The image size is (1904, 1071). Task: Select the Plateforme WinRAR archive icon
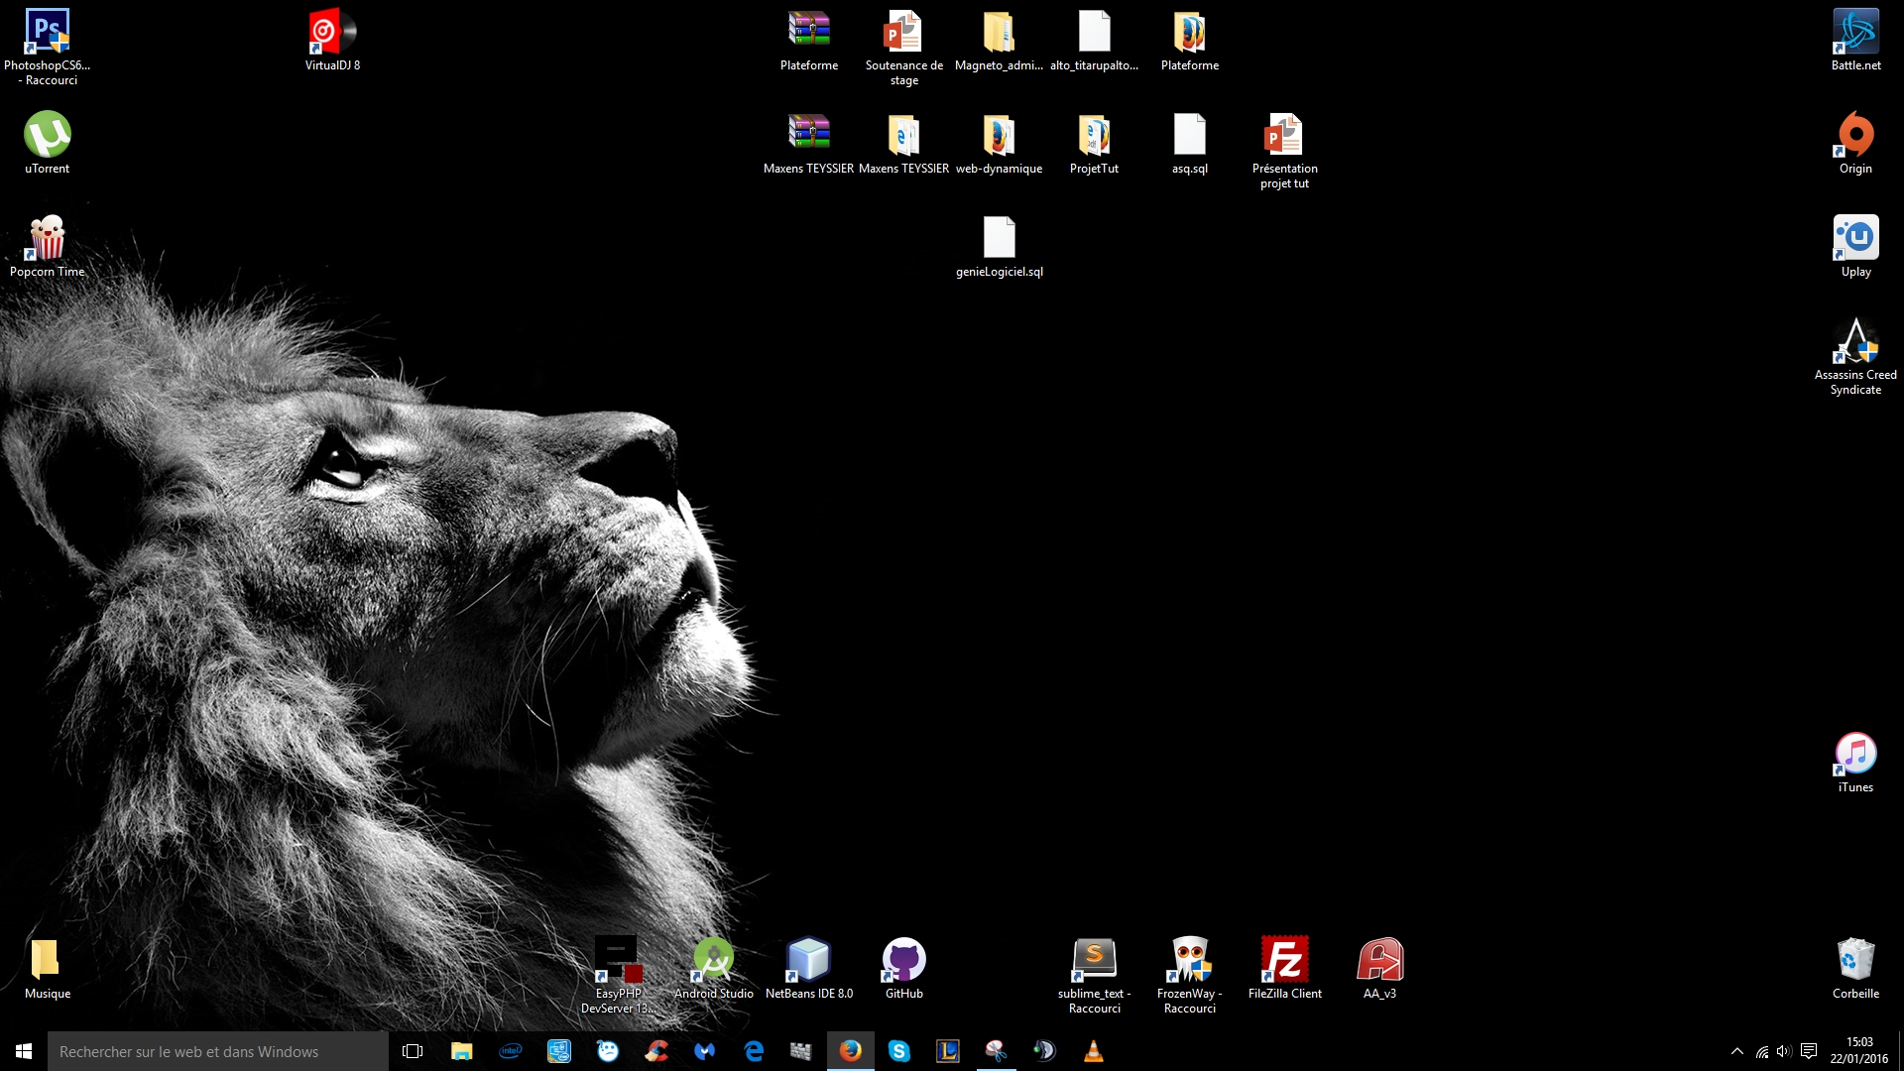tap(809, 41)
